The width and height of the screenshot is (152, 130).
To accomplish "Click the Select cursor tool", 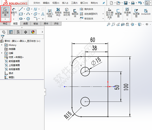I will click(147, 3).
